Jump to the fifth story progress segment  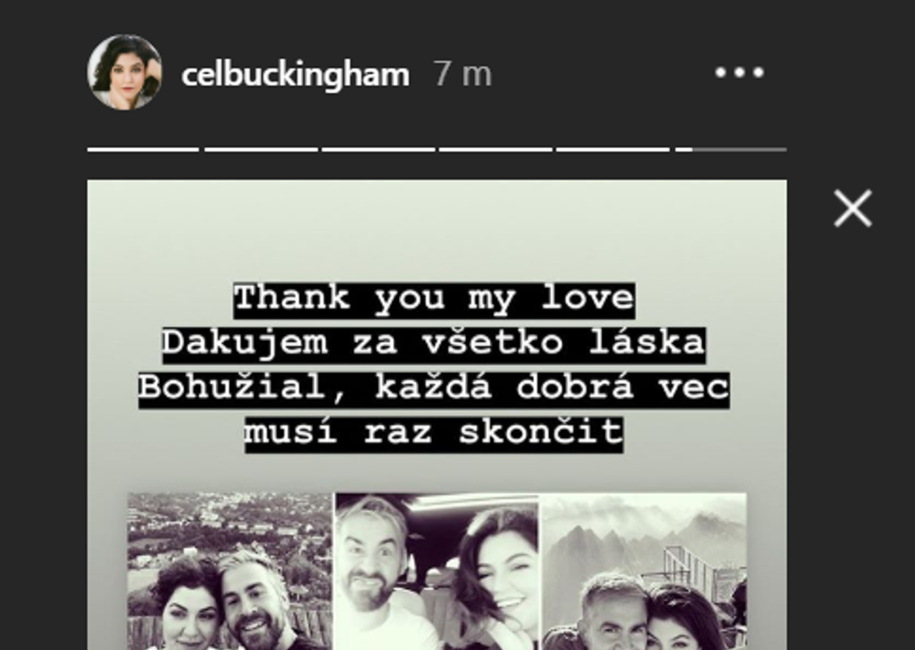click(x=613, y=150)
